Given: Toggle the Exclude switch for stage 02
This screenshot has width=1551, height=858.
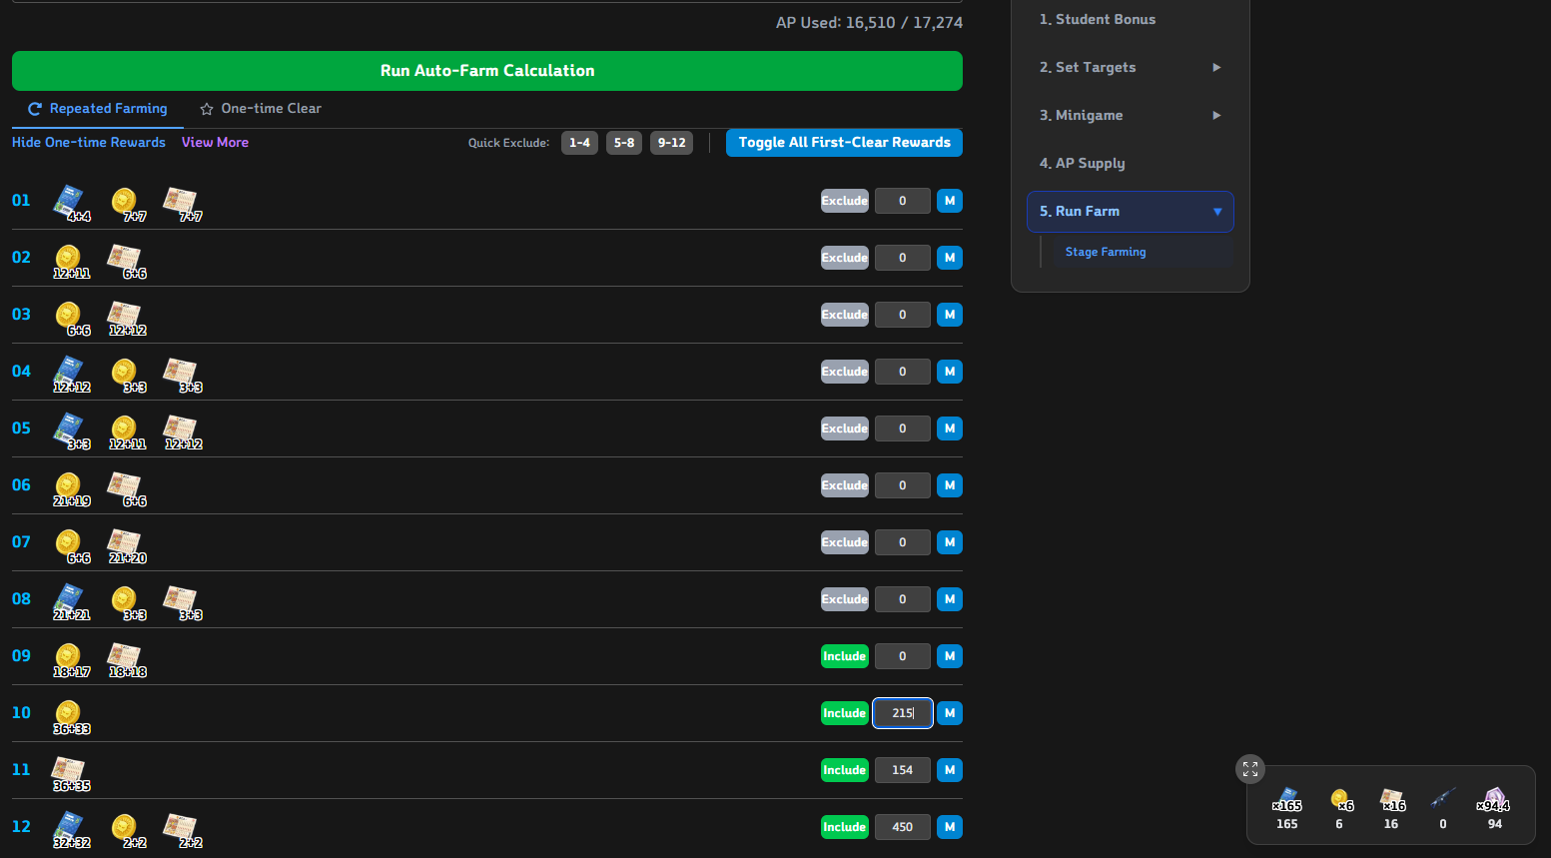Looking at the screenshot, I should pyautogui.click(x=845, y=258).
